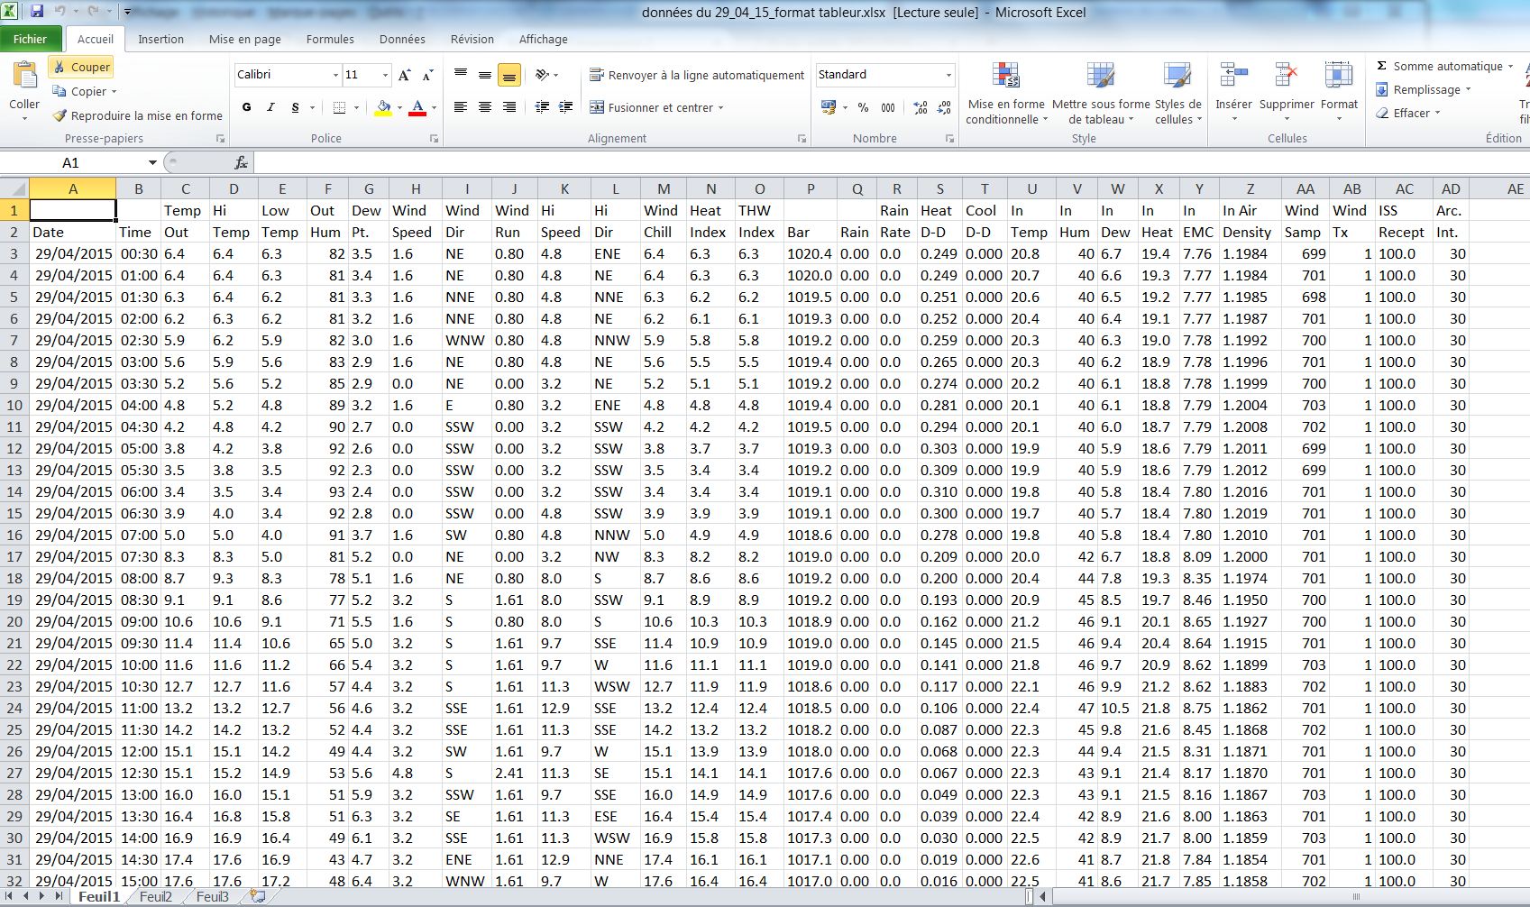The height and width of the screenshot is (907, 1530).
Task: Click the increase font size icon
Action: [404, 75]
